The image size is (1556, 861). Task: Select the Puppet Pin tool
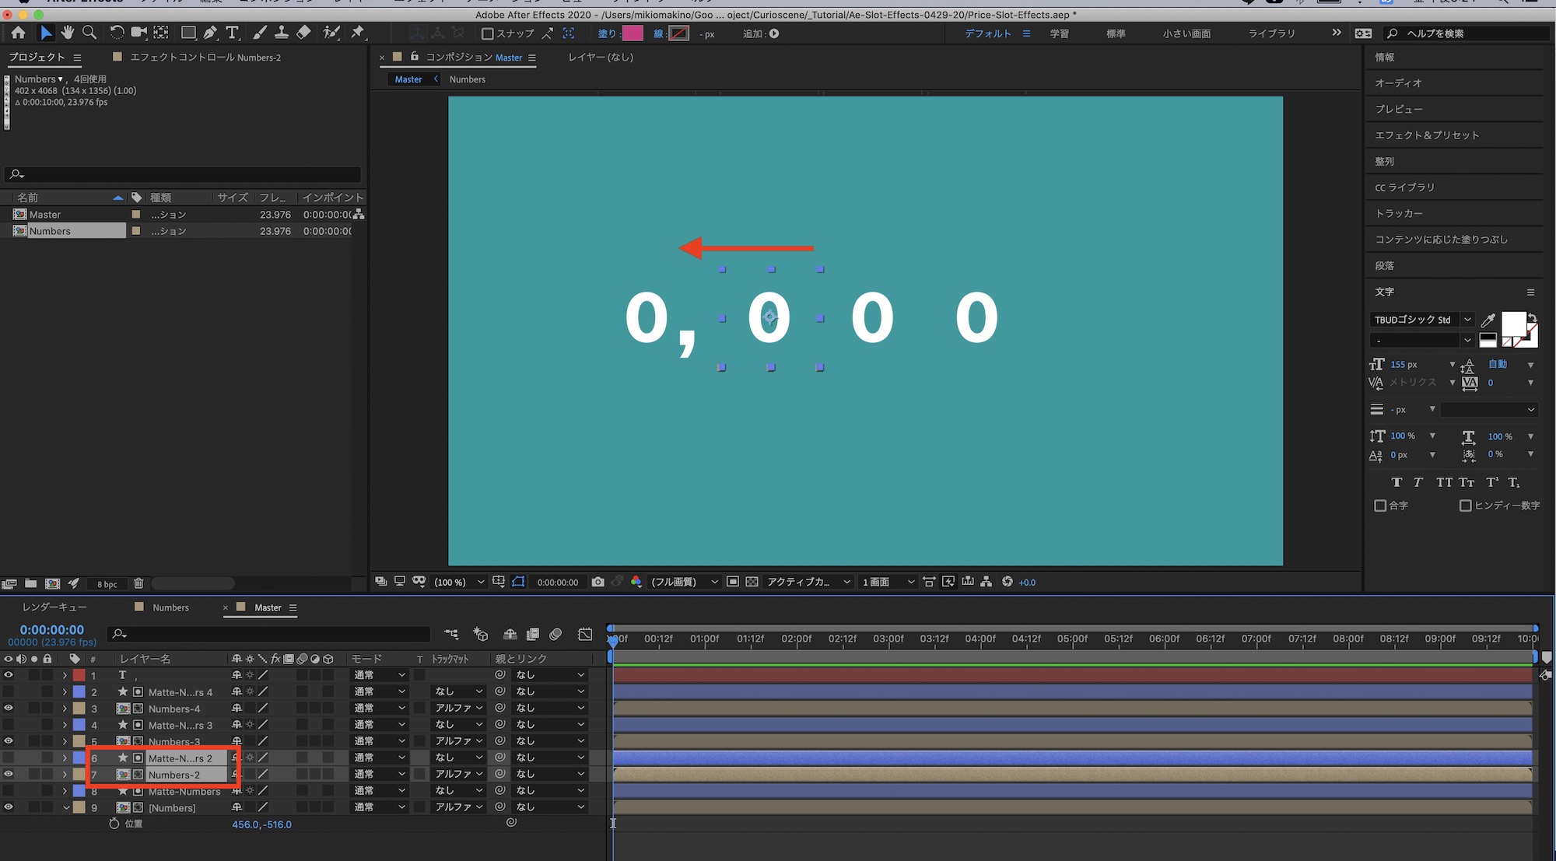[357, 33]
